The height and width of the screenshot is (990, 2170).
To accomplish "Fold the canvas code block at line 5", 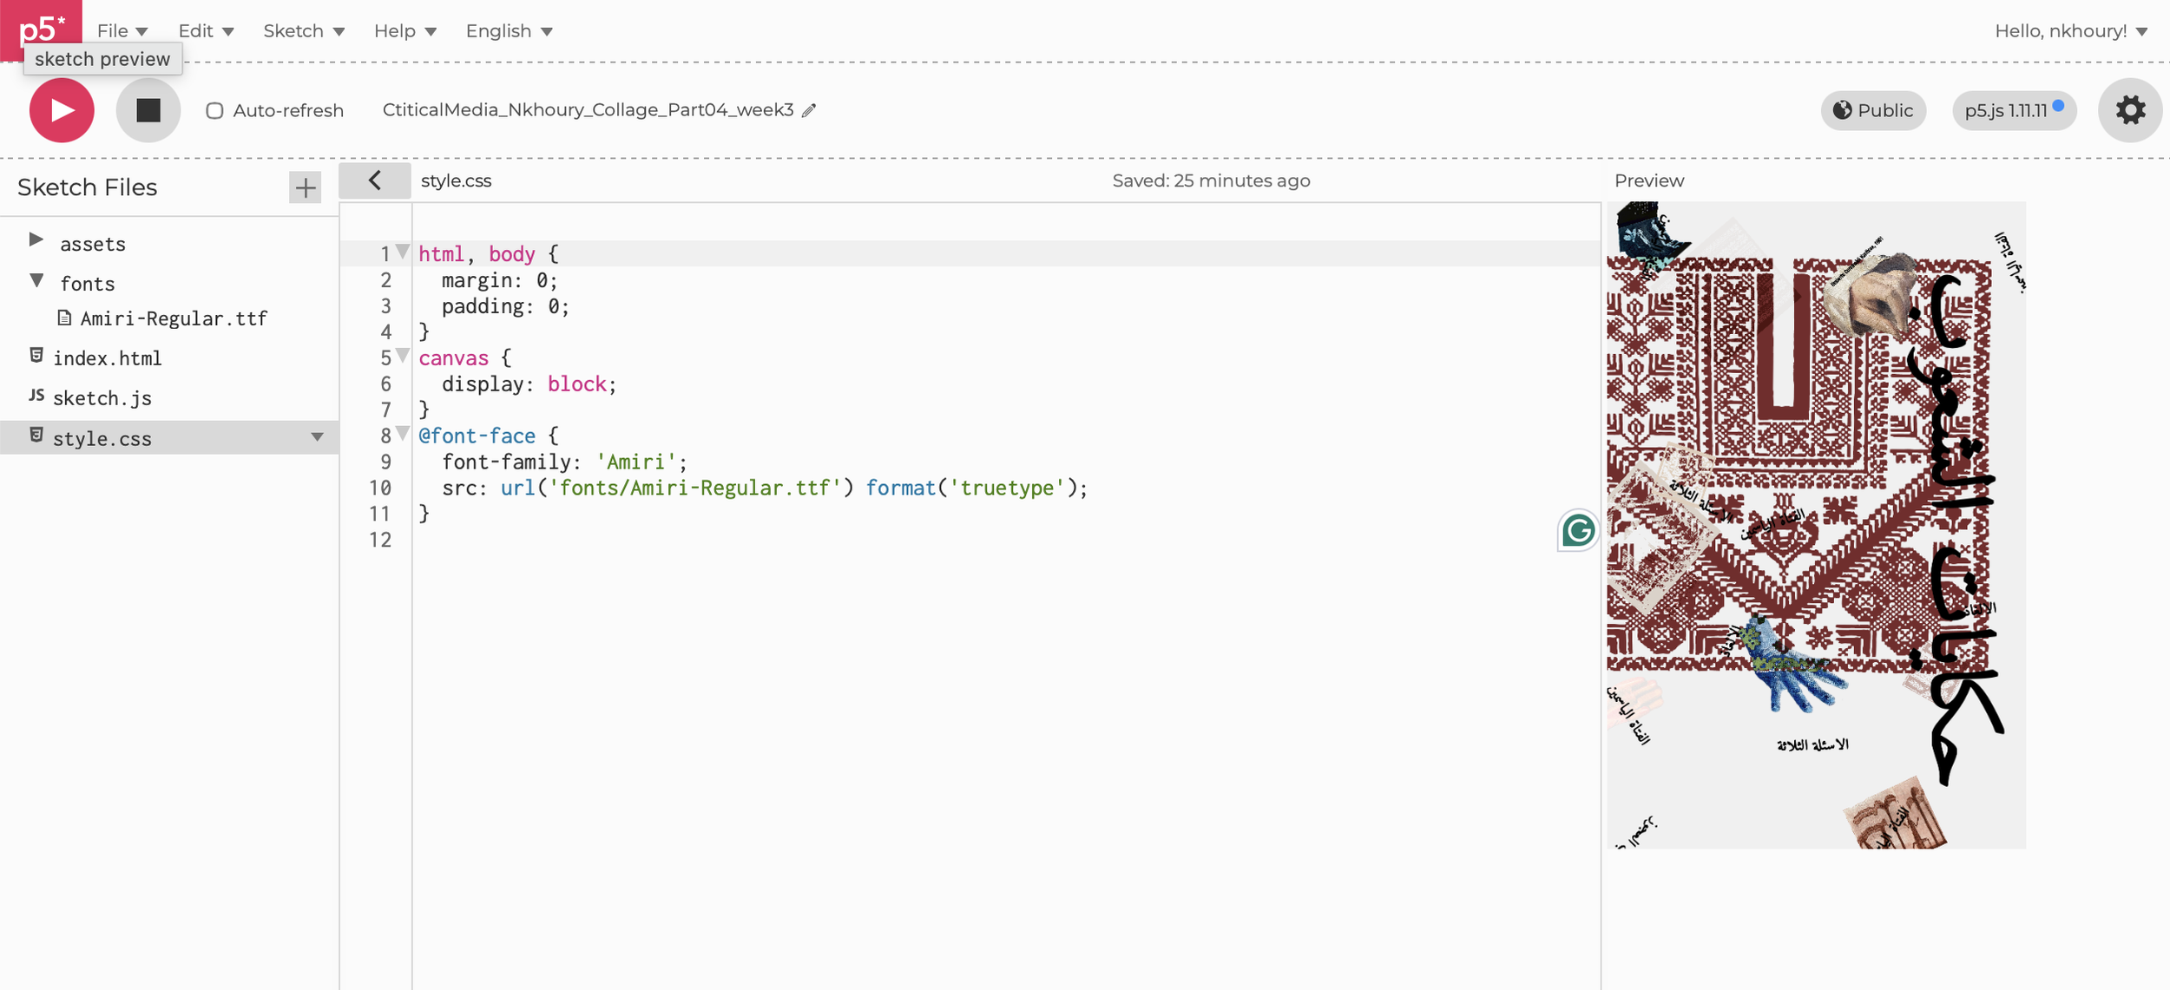I will (403, 356).
